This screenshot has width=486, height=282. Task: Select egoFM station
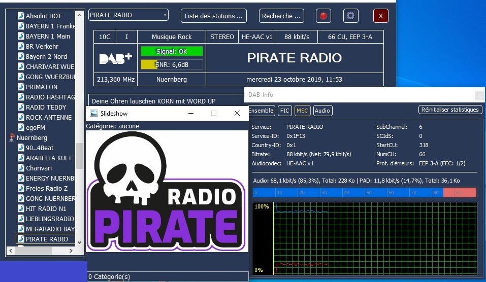[36, 127]
